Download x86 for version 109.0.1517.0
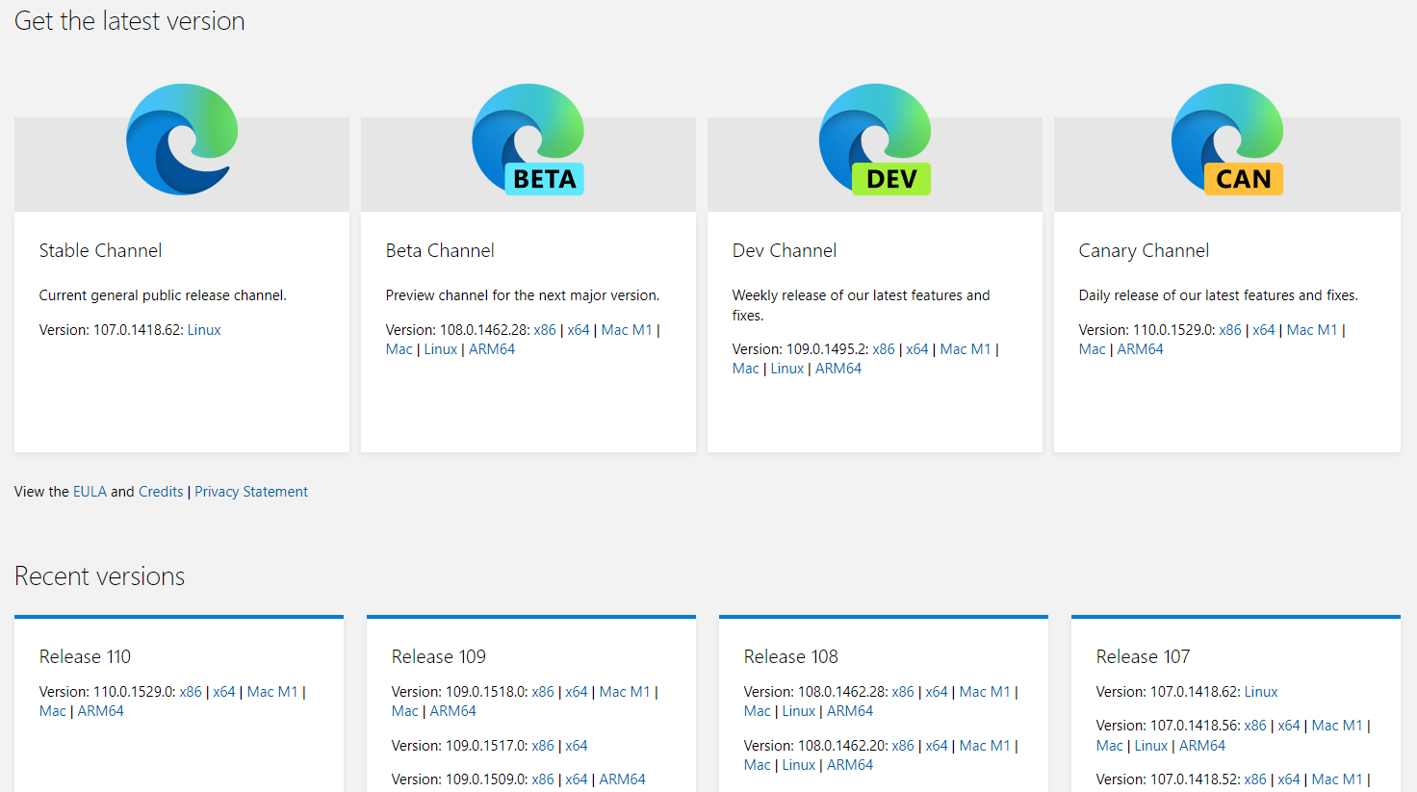The height and width of the screenshot is (792, 1417). (x=543, y=746)
